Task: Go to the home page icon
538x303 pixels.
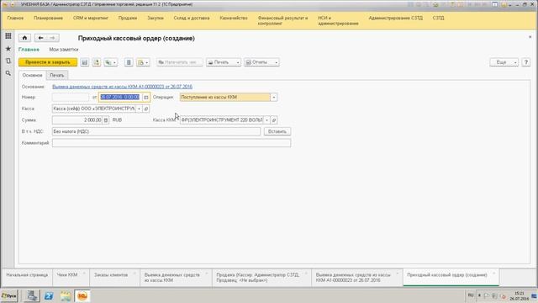Action: coord(24,38)
